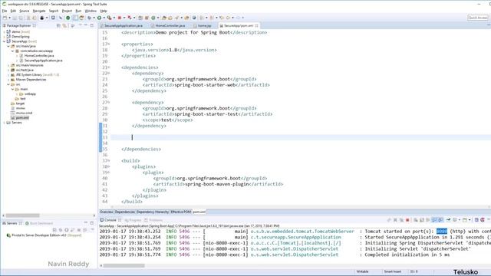Expand the JRE System Library node
This screenshot has height=276, width=491.
(8, 75)
